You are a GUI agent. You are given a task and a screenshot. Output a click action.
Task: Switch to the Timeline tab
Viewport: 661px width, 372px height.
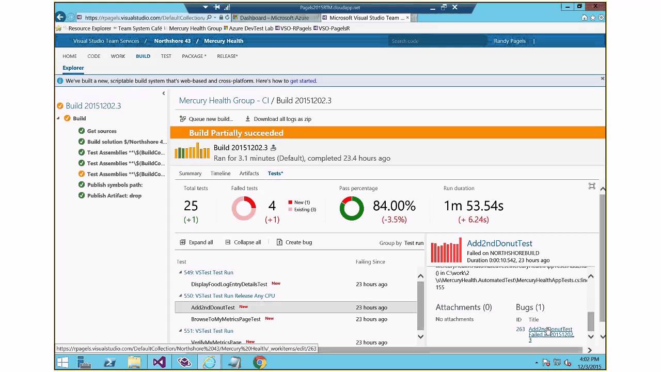coord(221,174)
